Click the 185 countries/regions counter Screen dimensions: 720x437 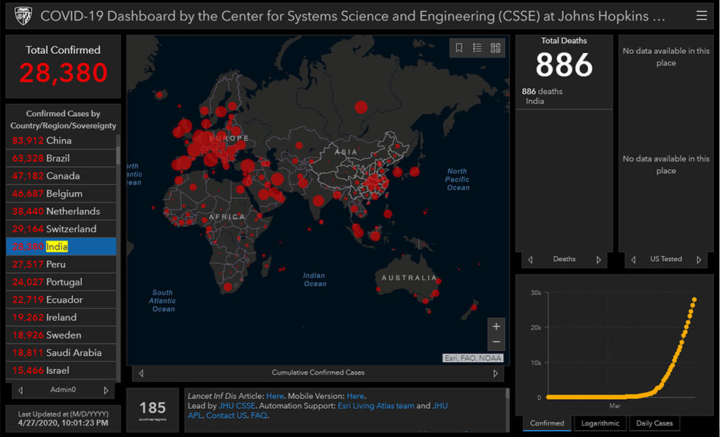(x=152, y=410)
